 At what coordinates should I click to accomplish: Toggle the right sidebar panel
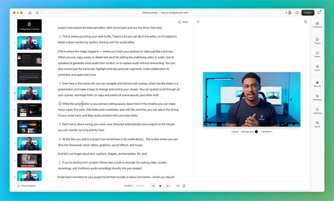305,21
